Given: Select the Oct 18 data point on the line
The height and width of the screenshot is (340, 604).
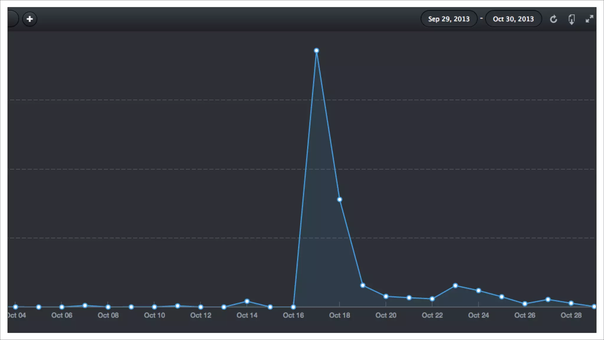Looking at the screenshot, I should [339, 200].
